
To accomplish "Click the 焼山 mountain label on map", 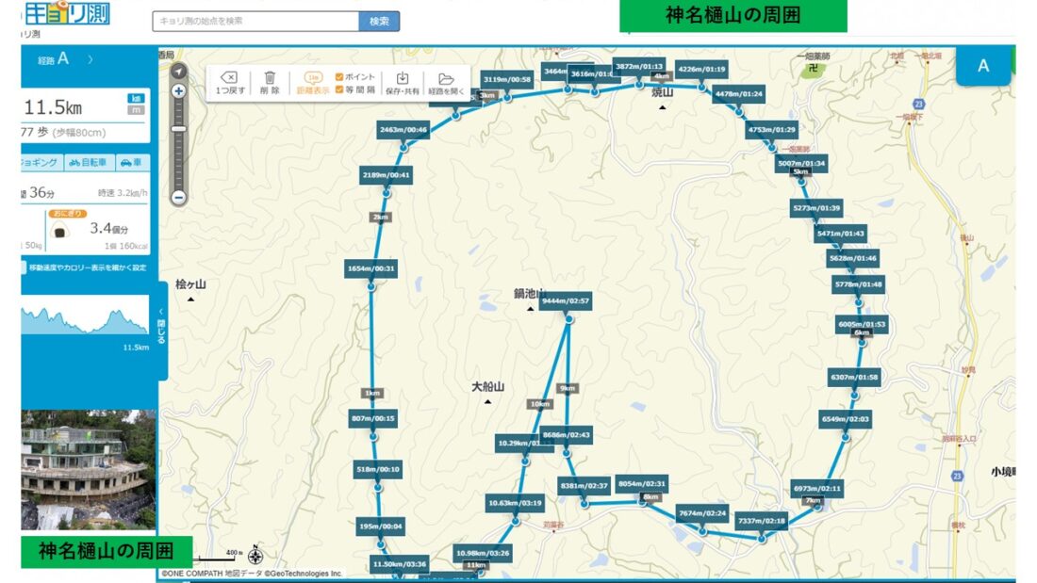I will tap(662, 93).
